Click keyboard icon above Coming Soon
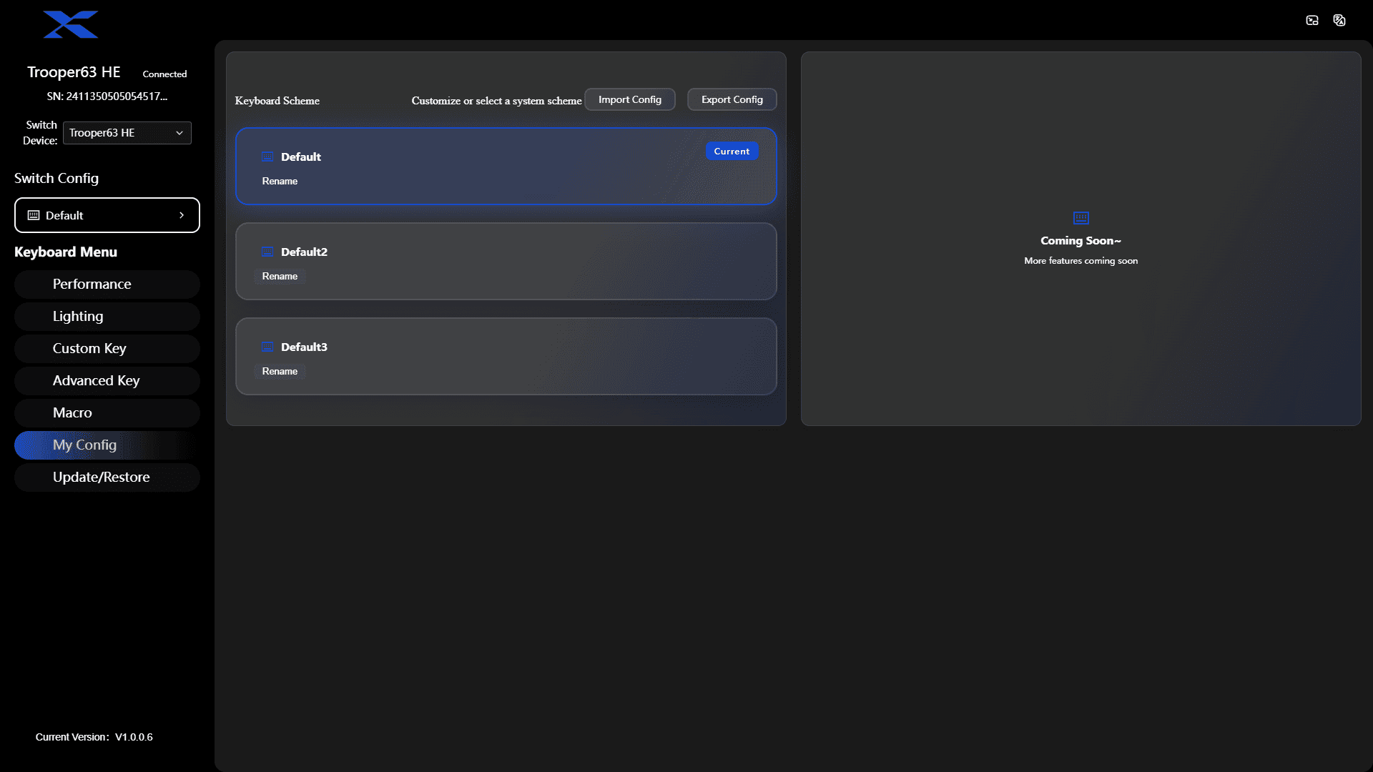The width and height of the screenshot is (1373, 772). point(1081,217)
